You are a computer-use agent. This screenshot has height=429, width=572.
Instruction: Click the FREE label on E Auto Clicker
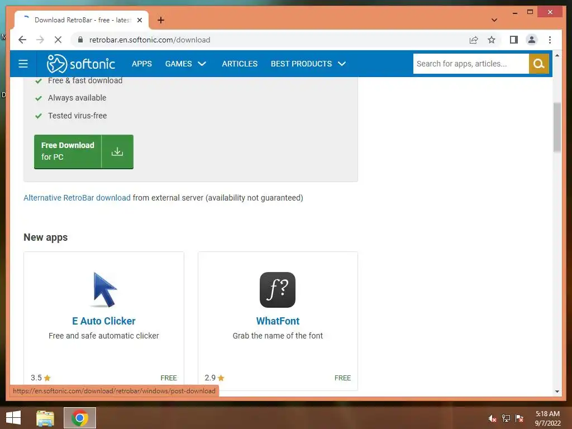169,378
